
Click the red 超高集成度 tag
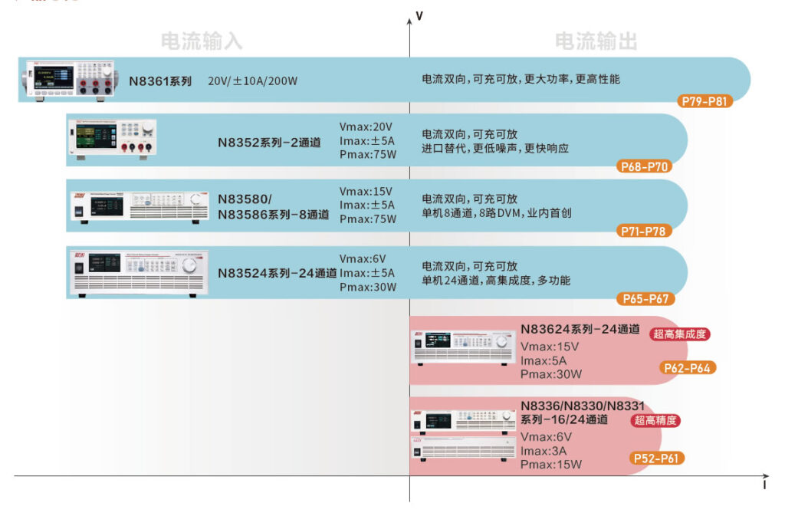coord(678,334)
